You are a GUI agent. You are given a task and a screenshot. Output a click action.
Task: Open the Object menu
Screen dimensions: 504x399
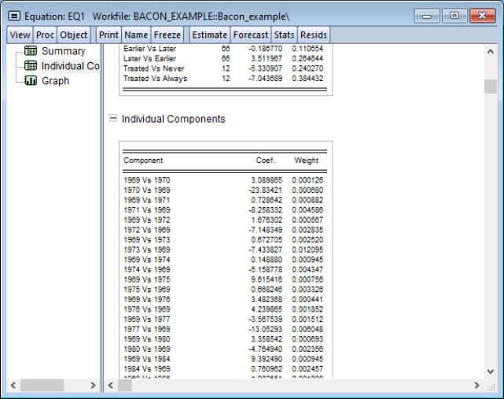(74, 35)
